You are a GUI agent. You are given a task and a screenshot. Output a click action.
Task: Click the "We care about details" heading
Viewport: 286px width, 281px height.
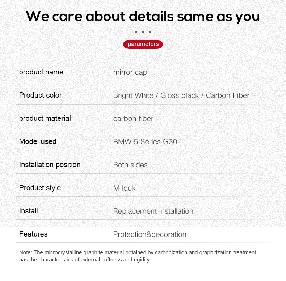pyautogui.click(x=143, y=16)
